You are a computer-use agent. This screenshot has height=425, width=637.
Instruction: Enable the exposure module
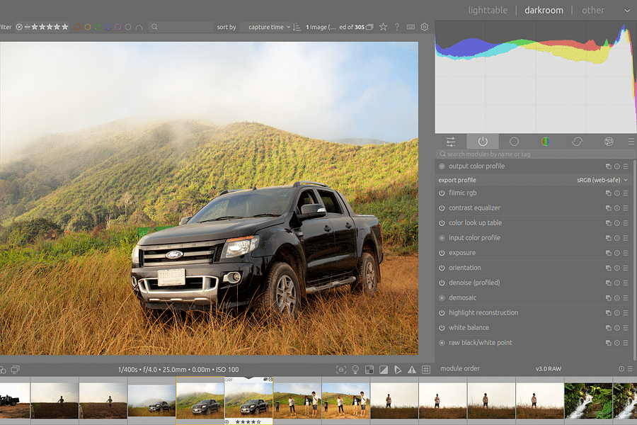pos(442,252)
